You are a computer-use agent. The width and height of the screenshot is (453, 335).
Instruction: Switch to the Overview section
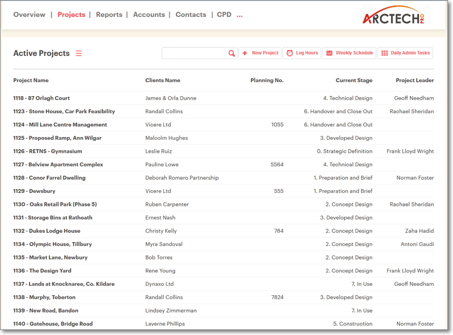(29, 15)
